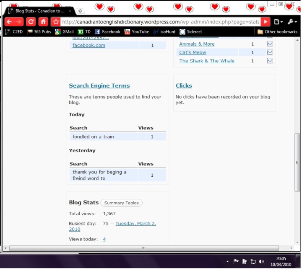Open the wrench settings menu
This screenshot has height=271, width=302.
click(x=292, y=22)
